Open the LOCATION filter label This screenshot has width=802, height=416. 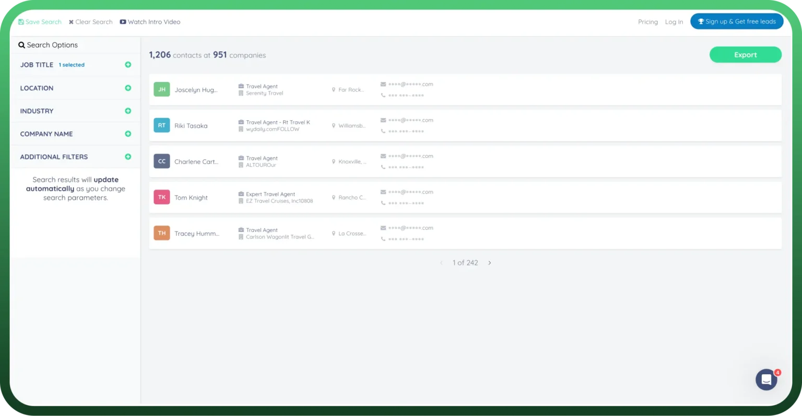[x=37, y=88]
